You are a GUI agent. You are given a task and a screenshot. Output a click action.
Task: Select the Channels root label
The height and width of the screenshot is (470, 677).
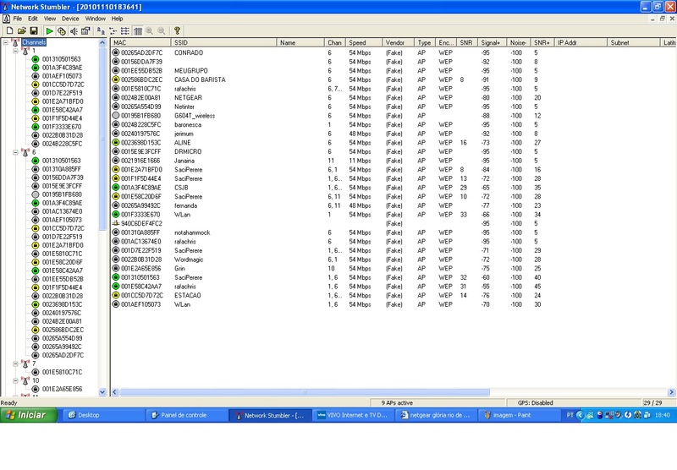[x=34, y=42]
